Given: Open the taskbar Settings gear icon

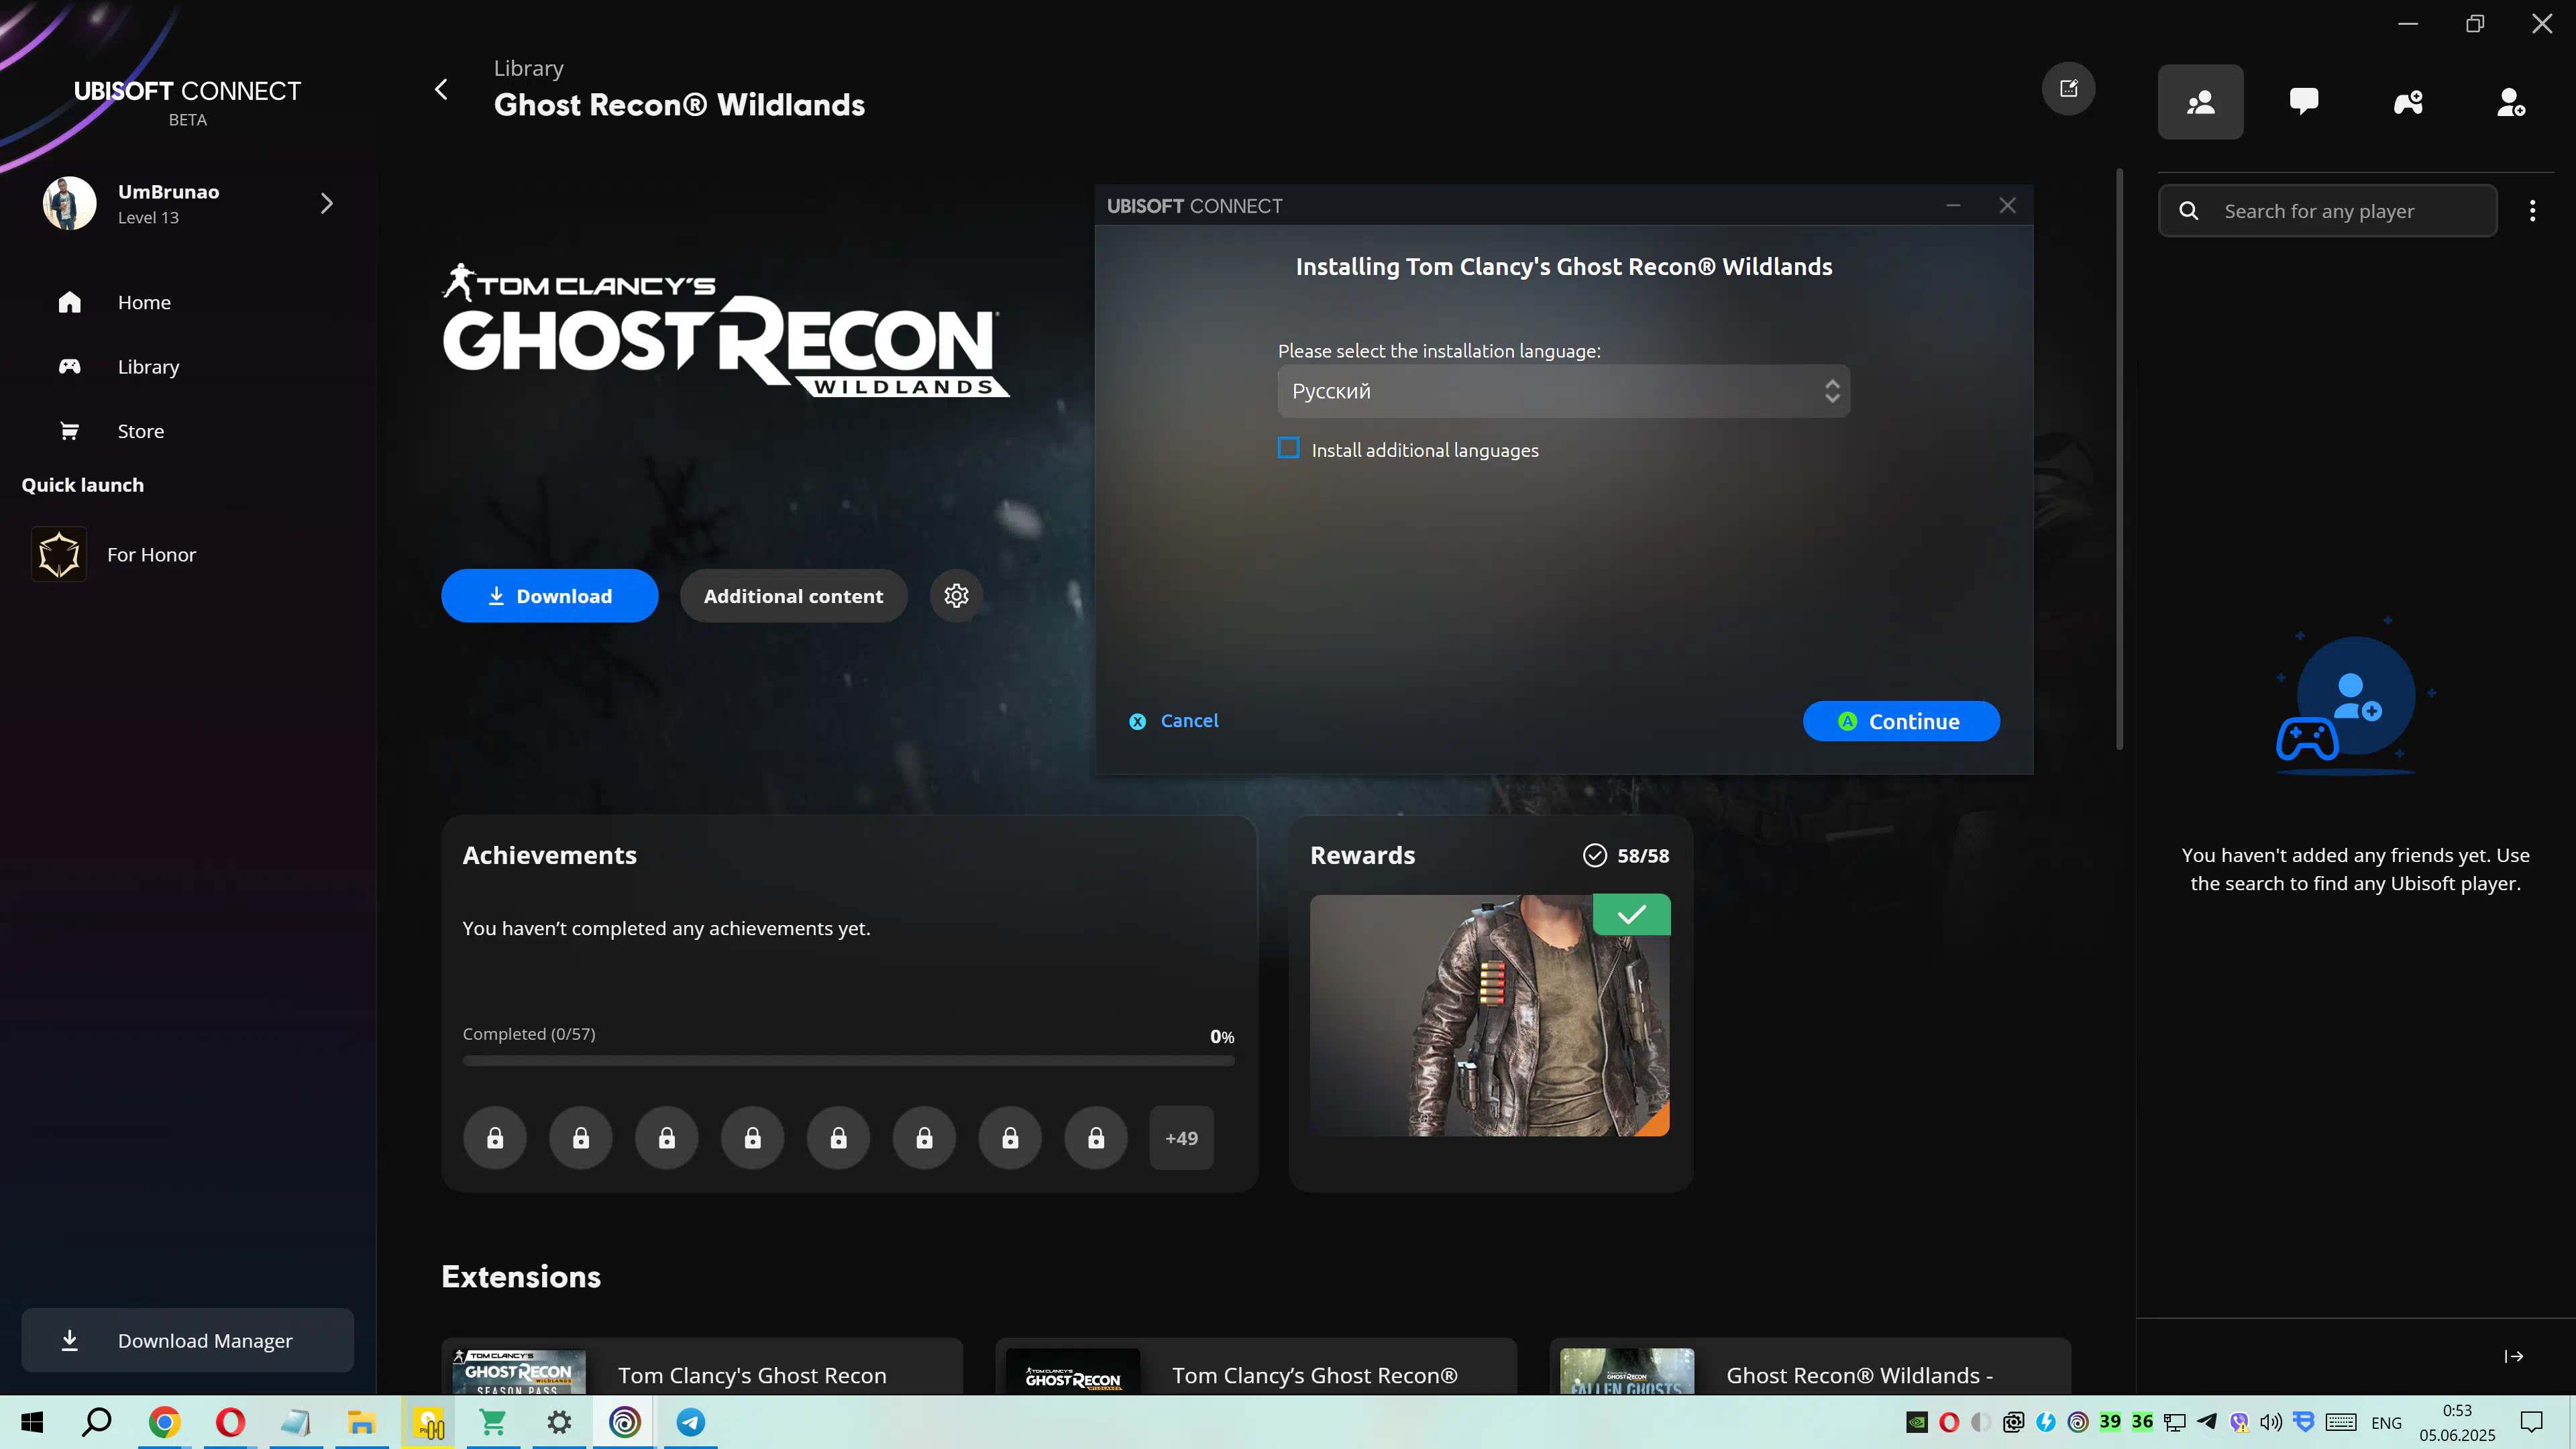Looking at the screenshot, I should [559, 1422].
